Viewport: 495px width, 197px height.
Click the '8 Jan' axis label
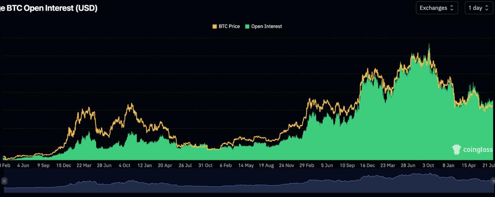[449, 165]
